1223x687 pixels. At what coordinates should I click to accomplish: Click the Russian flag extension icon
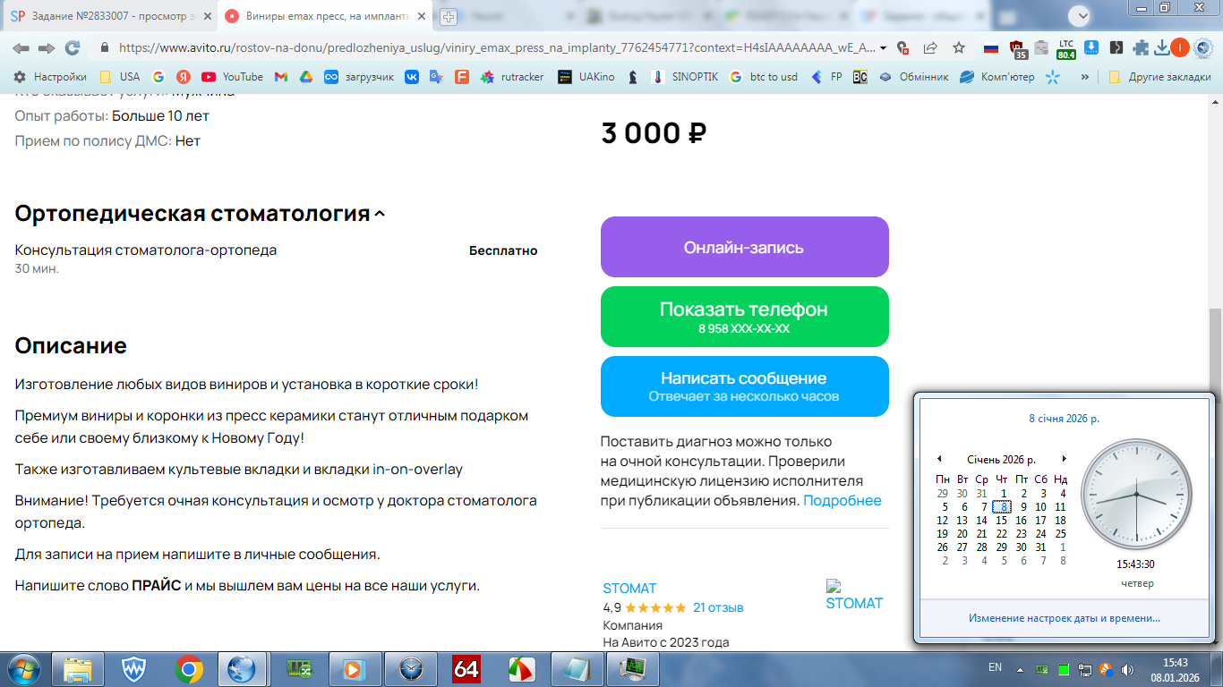(991, 48)
